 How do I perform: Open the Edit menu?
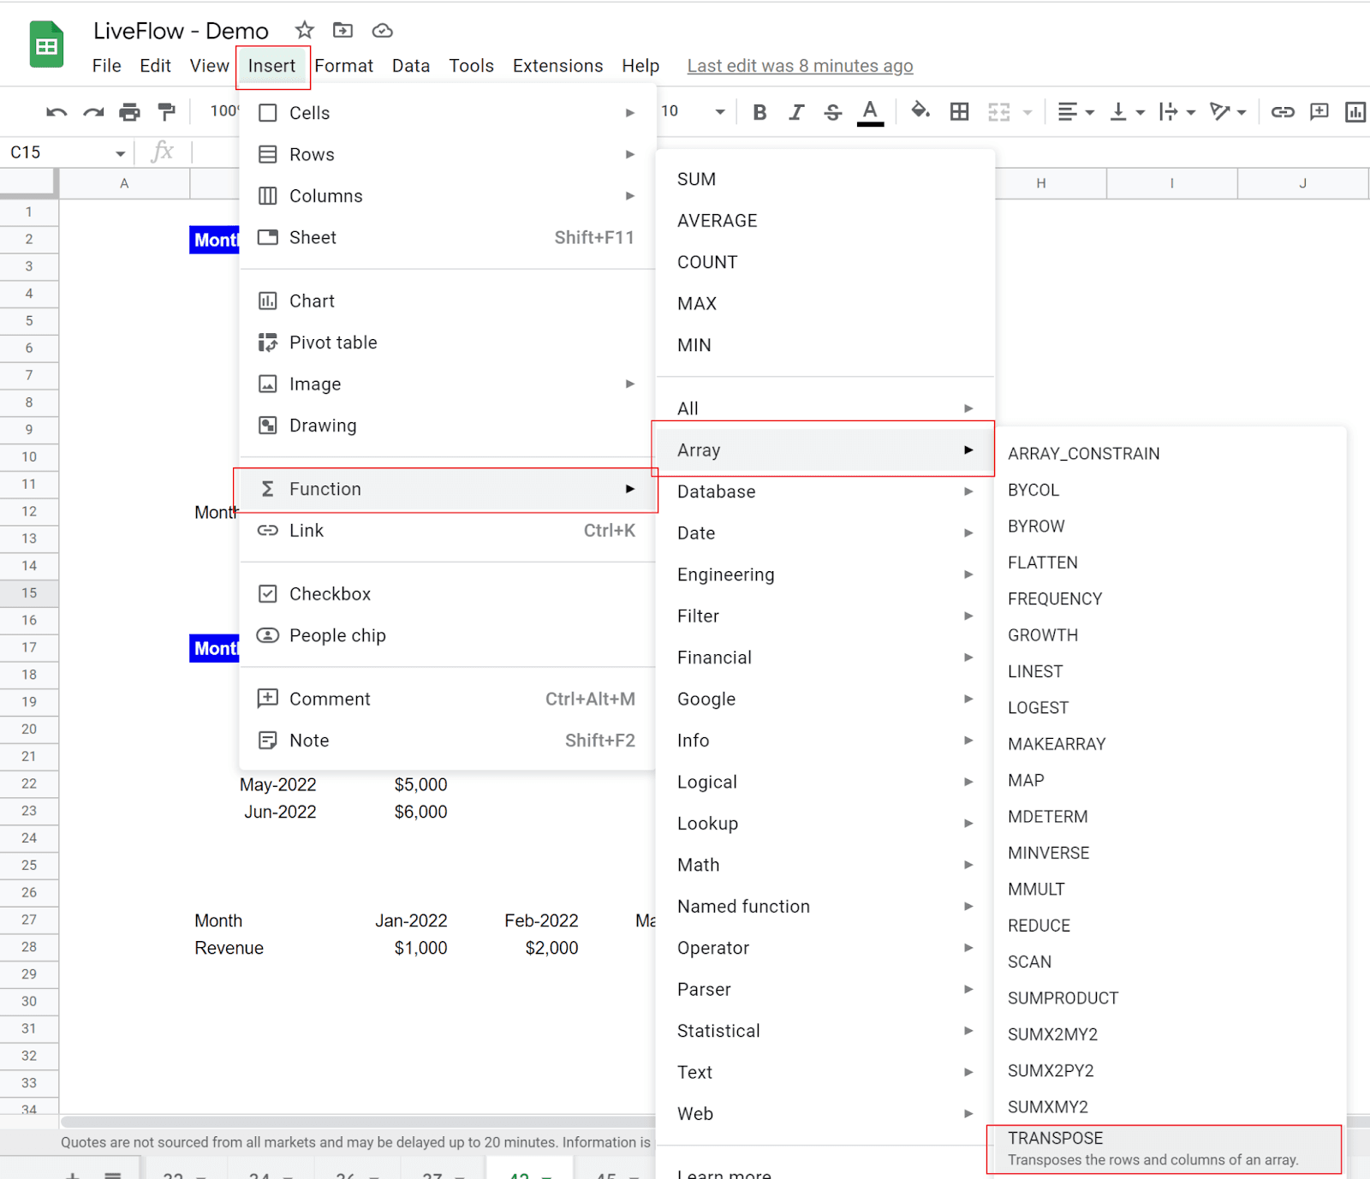(x=155, y=66)
